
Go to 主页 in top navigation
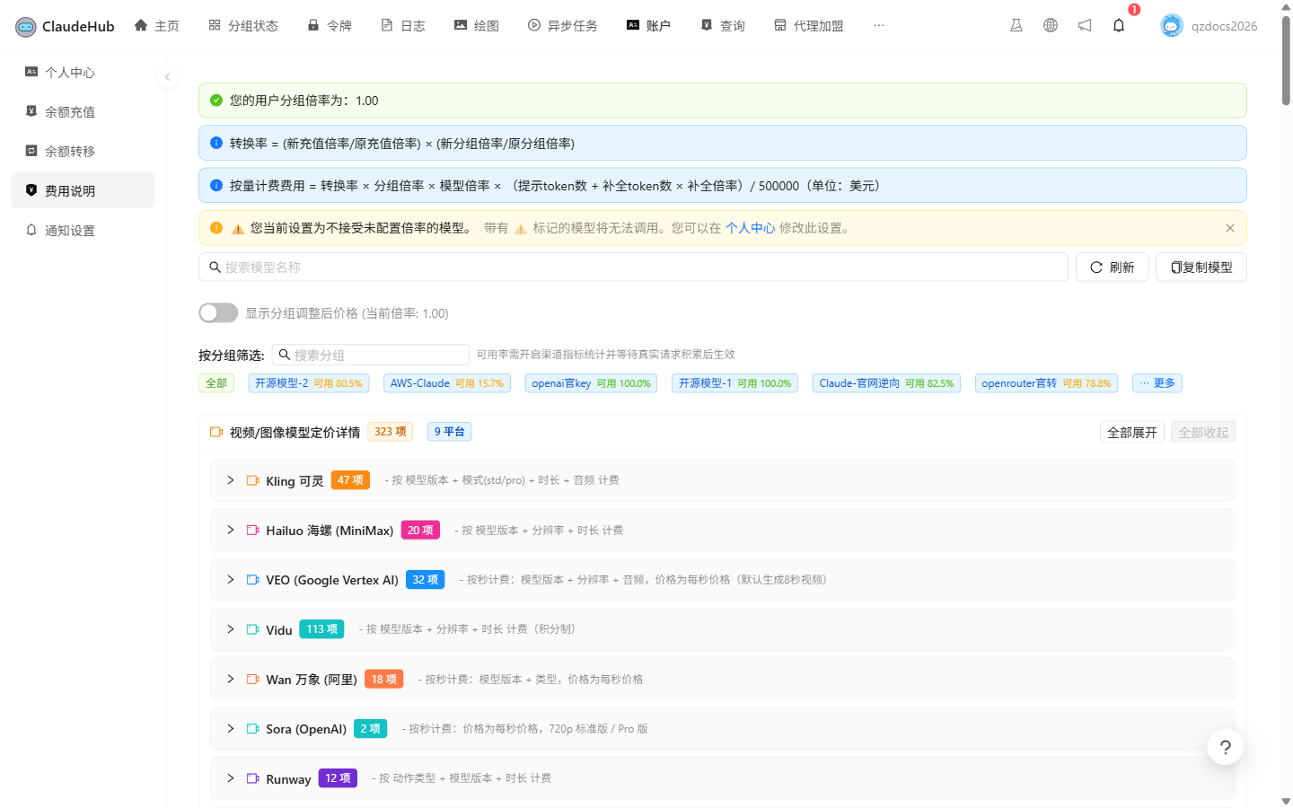pos(157,25)
